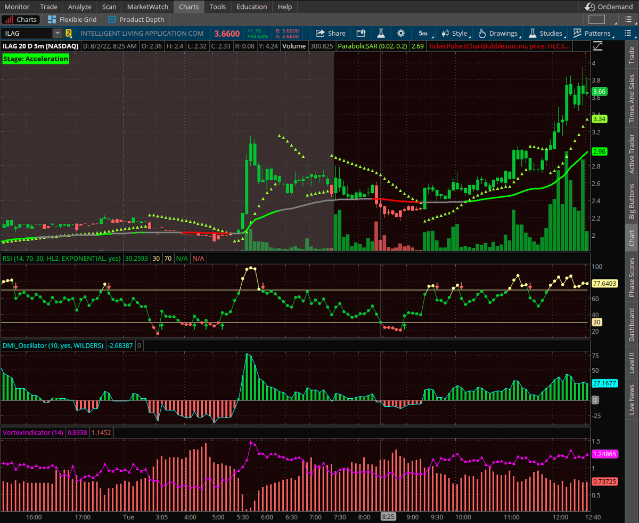Click the Flexible Grid tiles icon
This screenshot has height=523, width=639.
pyautogui.click(x=52, y=20)
